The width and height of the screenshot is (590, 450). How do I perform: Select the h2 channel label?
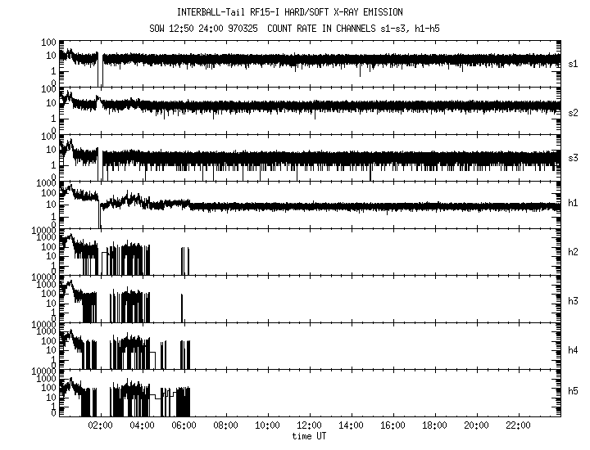point(572,251)
